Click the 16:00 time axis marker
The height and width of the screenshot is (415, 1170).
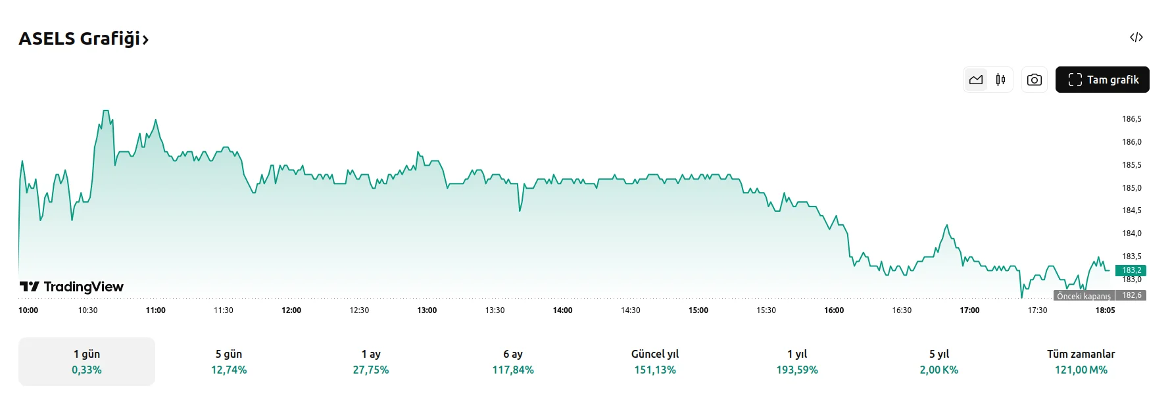[834, 310]
